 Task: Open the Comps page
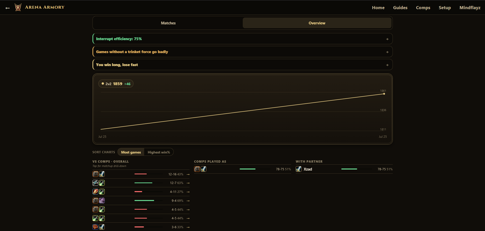click(423, 8)
